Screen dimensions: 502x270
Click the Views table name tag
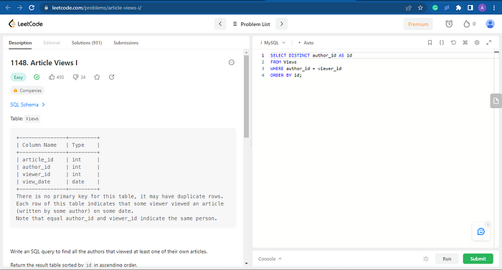pyautogui.click(x=32, y=119)
